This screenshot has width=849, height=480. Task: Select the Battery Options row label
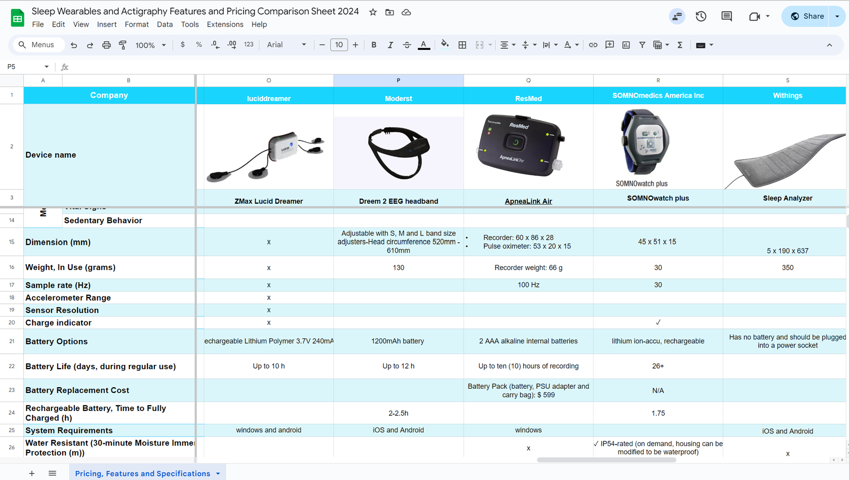109,342
